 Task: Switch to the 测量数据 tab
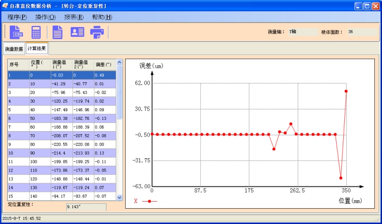pyautogui.click(x=14, y=49)
